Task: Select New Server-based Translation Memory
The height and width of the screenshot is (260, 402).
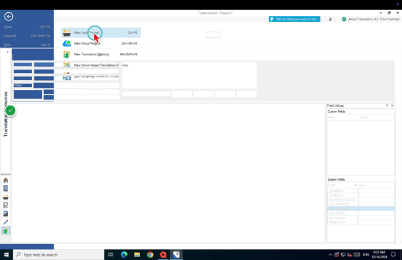Action: click(100, 65)
